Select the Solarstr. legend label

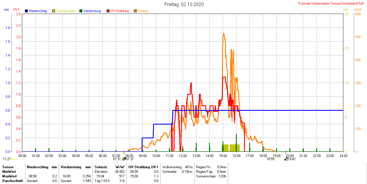click(143, 11)
